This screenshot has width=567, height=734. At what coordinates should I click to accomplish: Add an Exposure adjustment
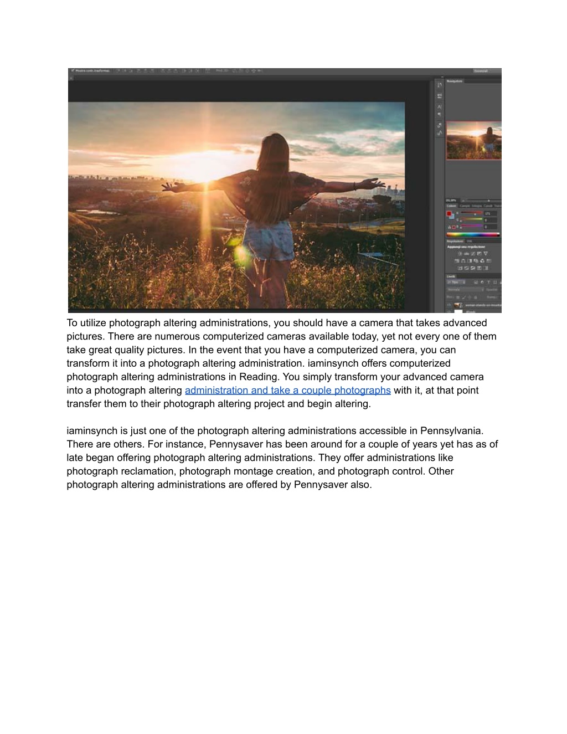point(480,253)
